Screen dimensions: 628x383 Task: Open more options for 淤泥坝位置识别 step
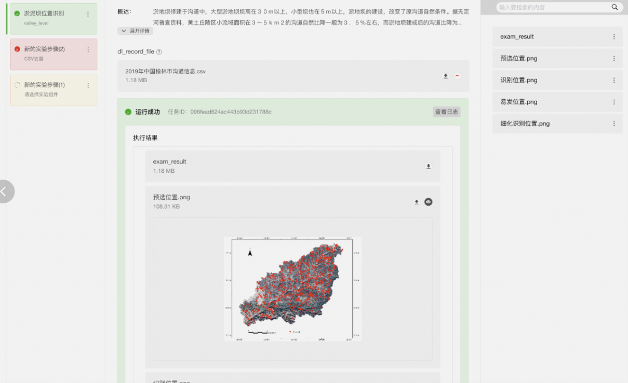(88, 15)
